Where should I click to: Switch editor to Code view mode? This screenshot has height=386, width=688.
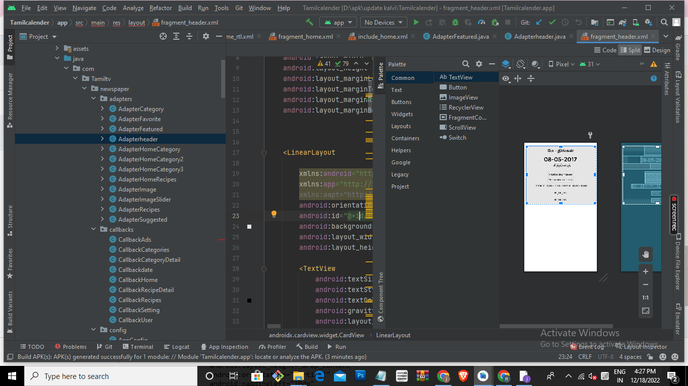pos(605,50)
